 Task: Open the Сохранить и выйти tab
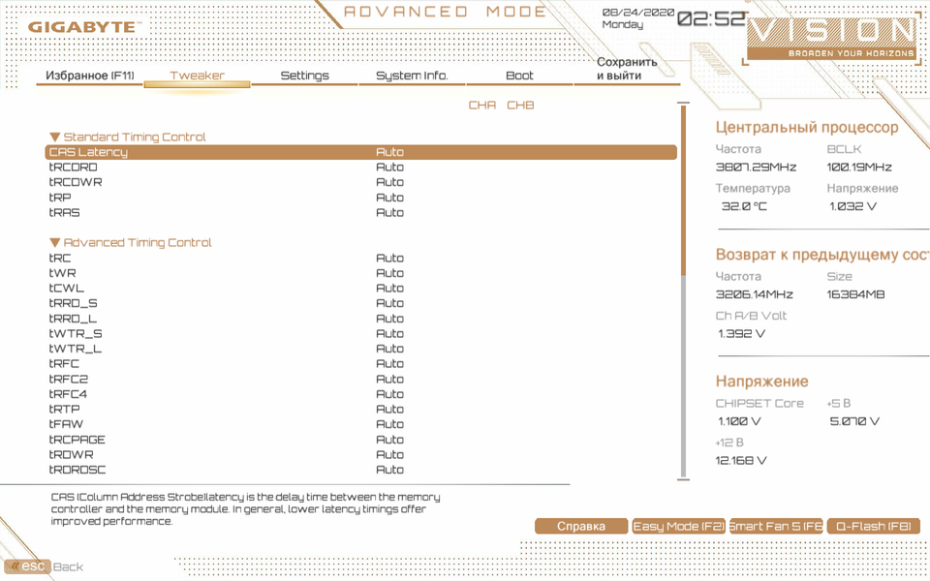627,69
